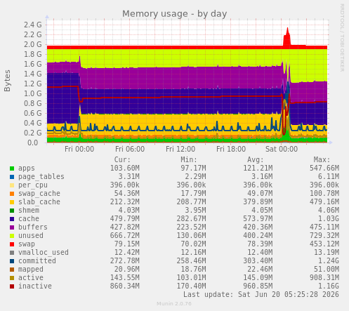Click the 'Max:' column header
The image size is (349, 311).
322,160
